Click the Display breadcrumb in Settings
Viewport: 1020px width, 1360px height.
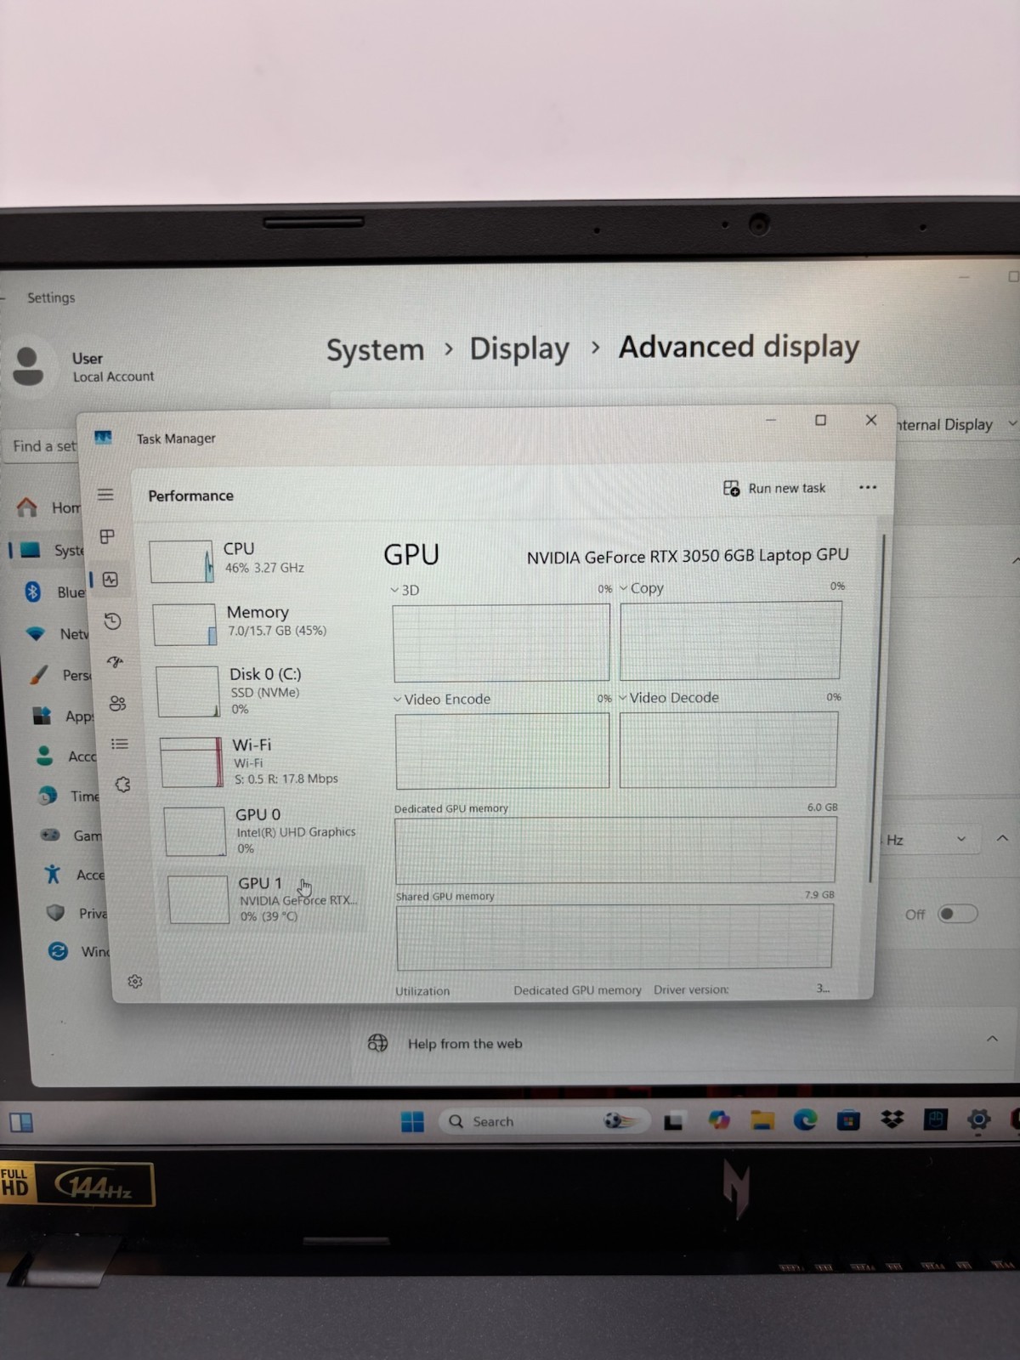point(519,348)
